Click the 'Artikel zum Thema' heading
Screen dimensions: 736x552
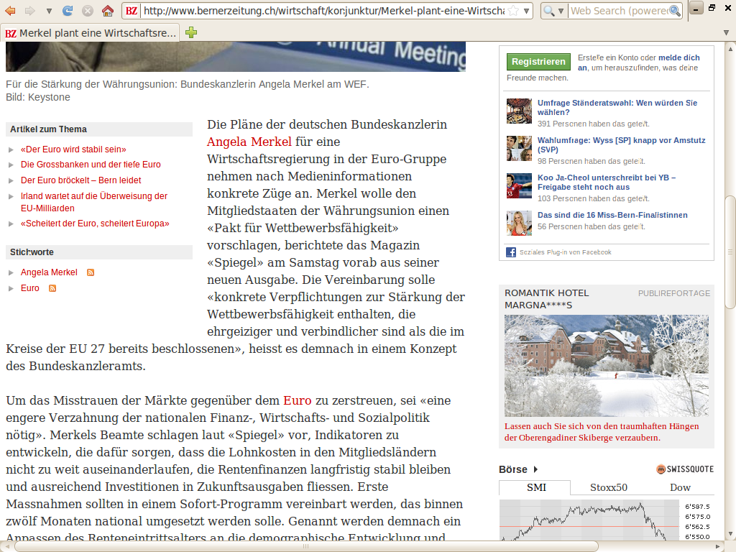(x=48, y=129)
